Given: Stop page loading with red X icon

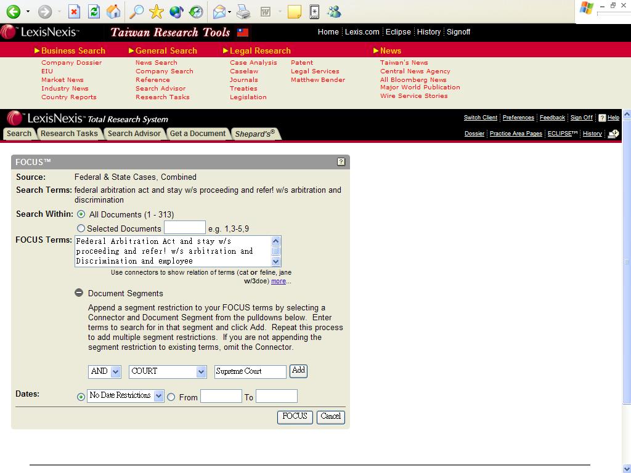Looking at the screenshot, I should (x=74, y=11).
